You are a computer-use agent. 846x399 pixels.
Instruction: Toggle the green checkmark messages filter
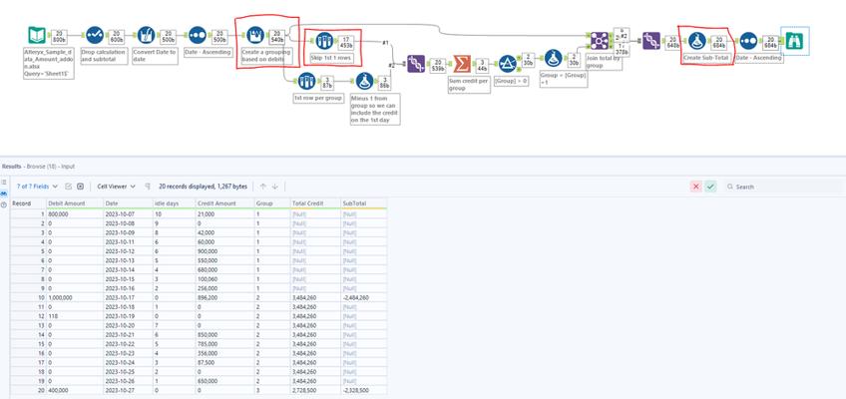click(x=710, y=187)
